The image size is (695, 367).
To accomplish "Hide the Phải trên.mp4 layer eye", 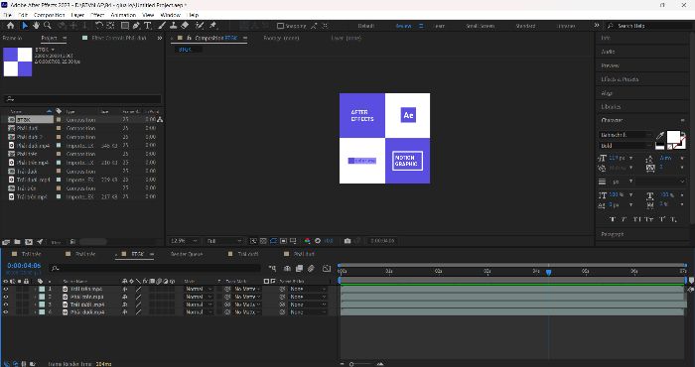I will coord(6,297).
